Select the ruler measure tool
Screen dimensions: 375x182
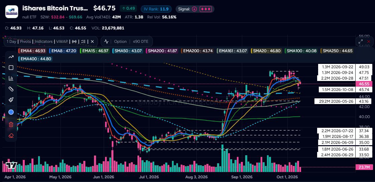(x=11, y=89)
